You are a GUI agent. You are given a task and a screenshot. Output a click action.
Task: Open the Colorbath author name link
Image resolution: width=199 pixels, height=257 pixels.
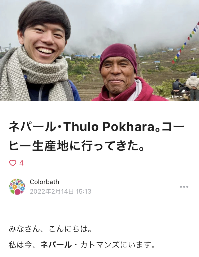point(44,182)
